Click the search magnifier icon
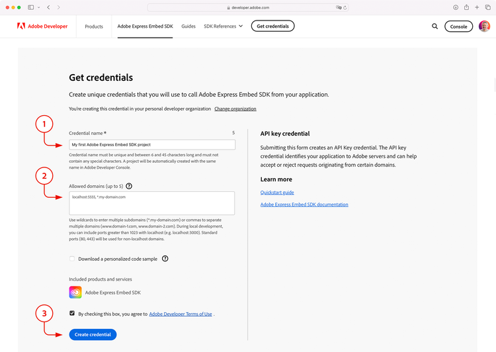The height and width of the screenshot is (352, 496). (x=434, y=26)
